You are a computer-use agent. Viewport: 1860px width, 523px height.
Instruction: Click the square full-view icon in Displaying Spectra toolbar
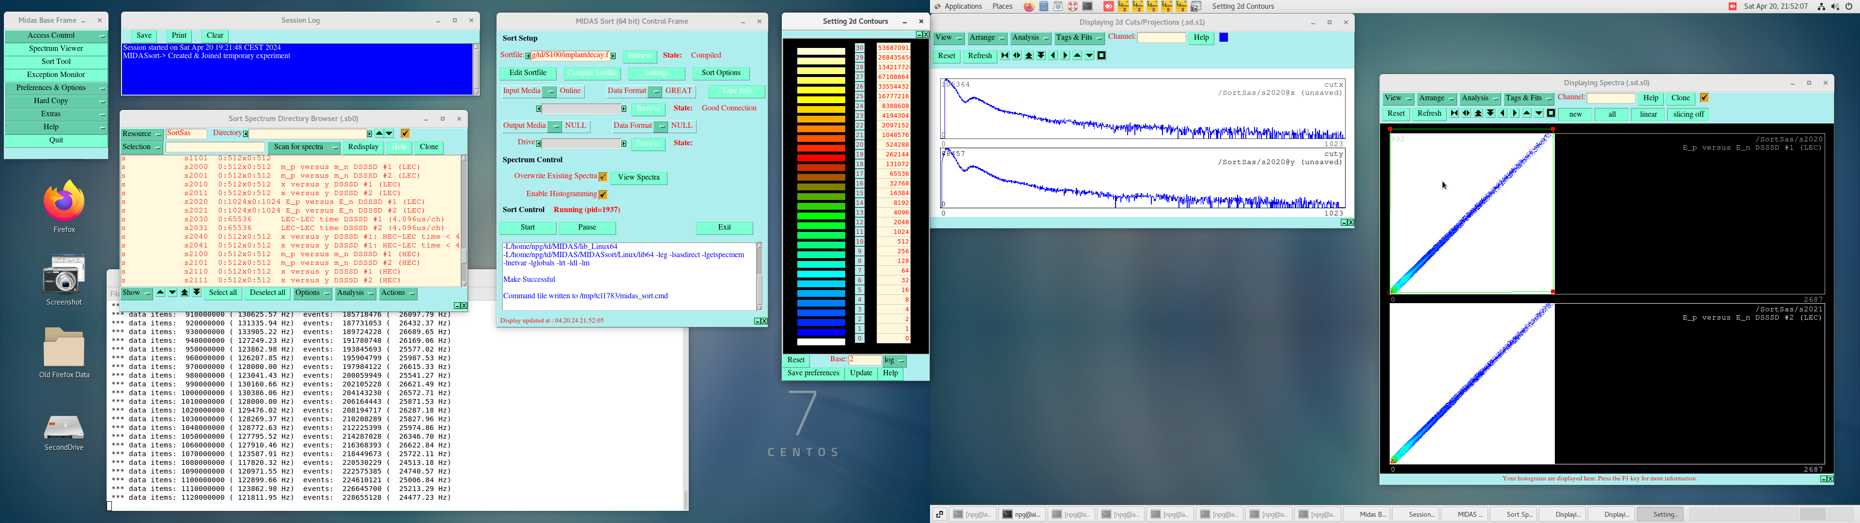[1551, 113]
